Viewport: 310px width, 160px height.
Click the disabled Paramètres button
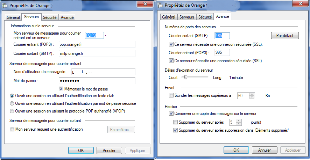pos(121,130)
